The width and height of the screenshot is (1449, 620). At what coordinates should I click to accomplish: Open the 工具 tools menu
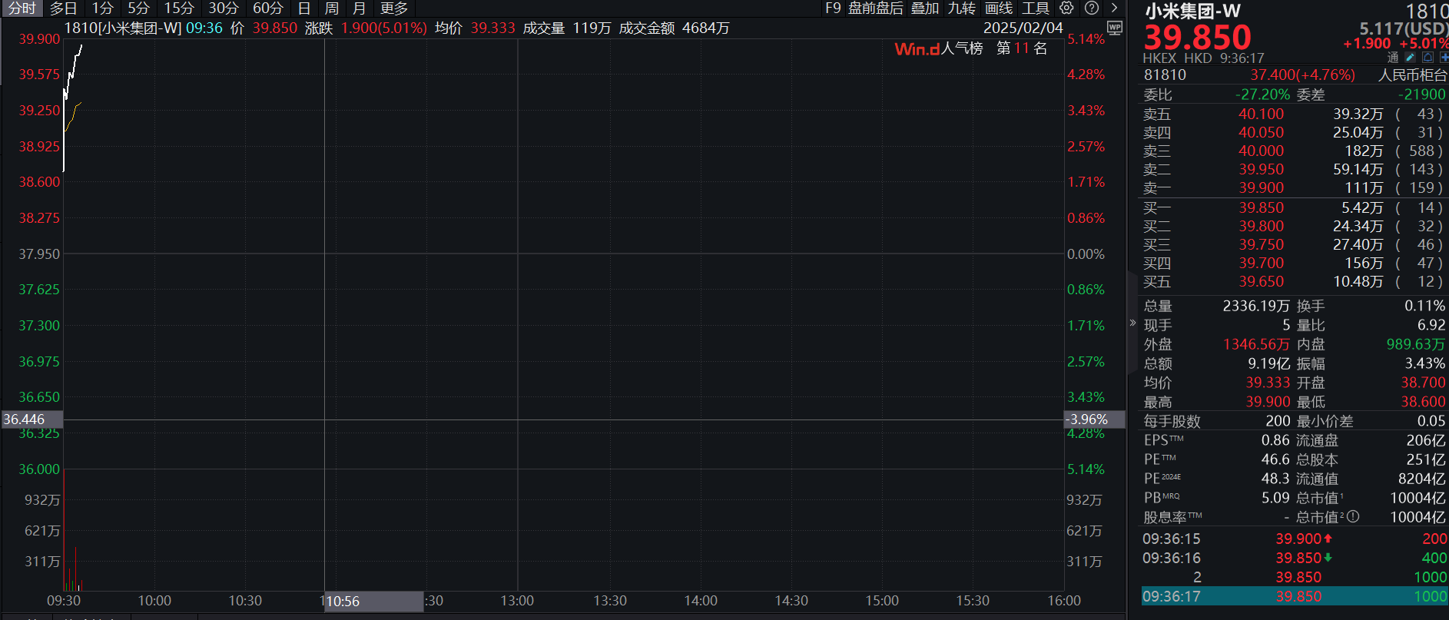[1036, 8]
